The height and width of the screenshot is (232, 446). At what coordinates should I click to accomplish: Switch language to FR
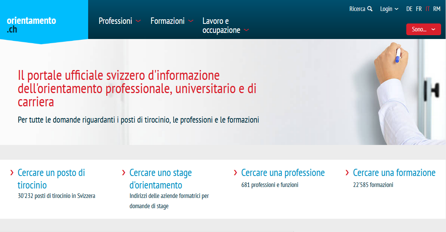point(419,9)
